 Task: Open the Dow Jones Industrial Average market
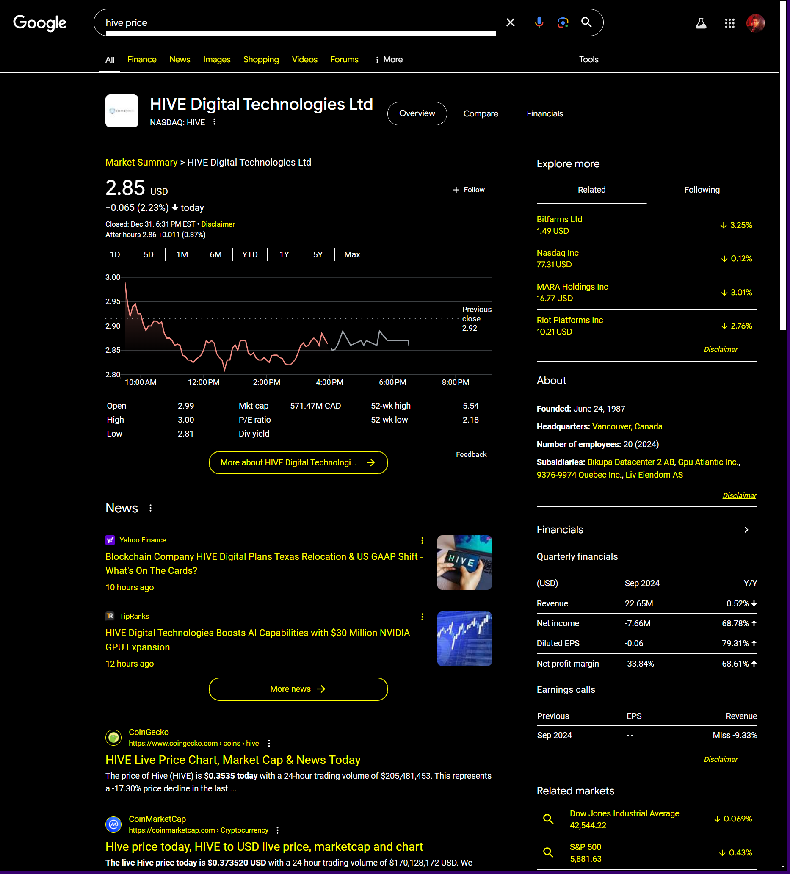click(646, 819)
